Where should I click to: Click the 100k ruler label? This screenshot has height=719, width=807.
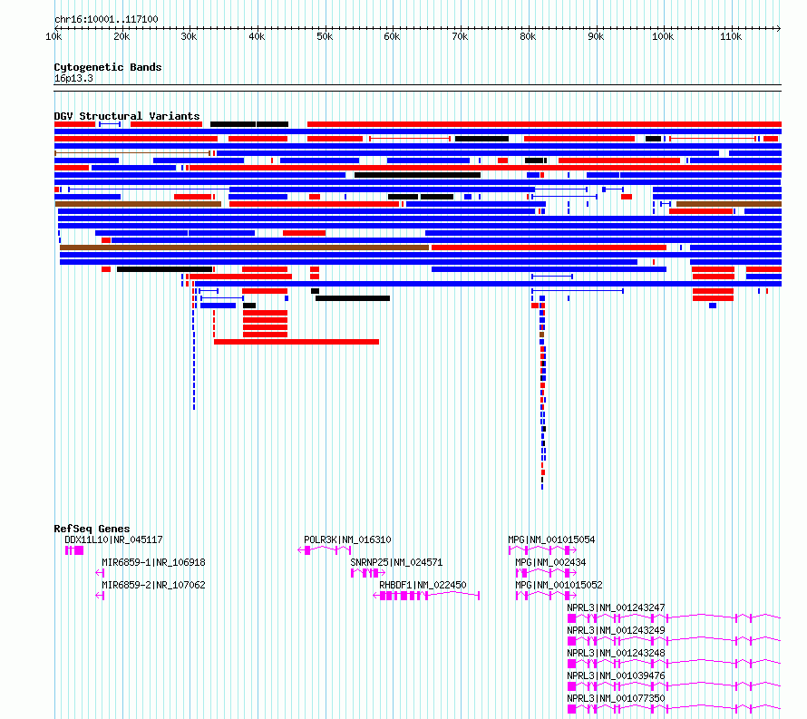click(663, 36)
